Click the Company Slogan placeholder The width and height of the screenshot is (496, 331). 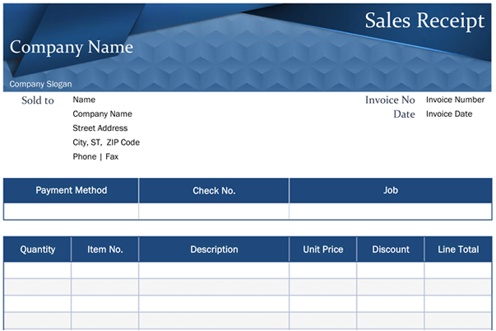[x=40, y=84]
